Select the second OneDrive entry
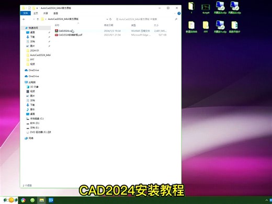The height and width of the screenshot is (204, 272). point(33,76)
